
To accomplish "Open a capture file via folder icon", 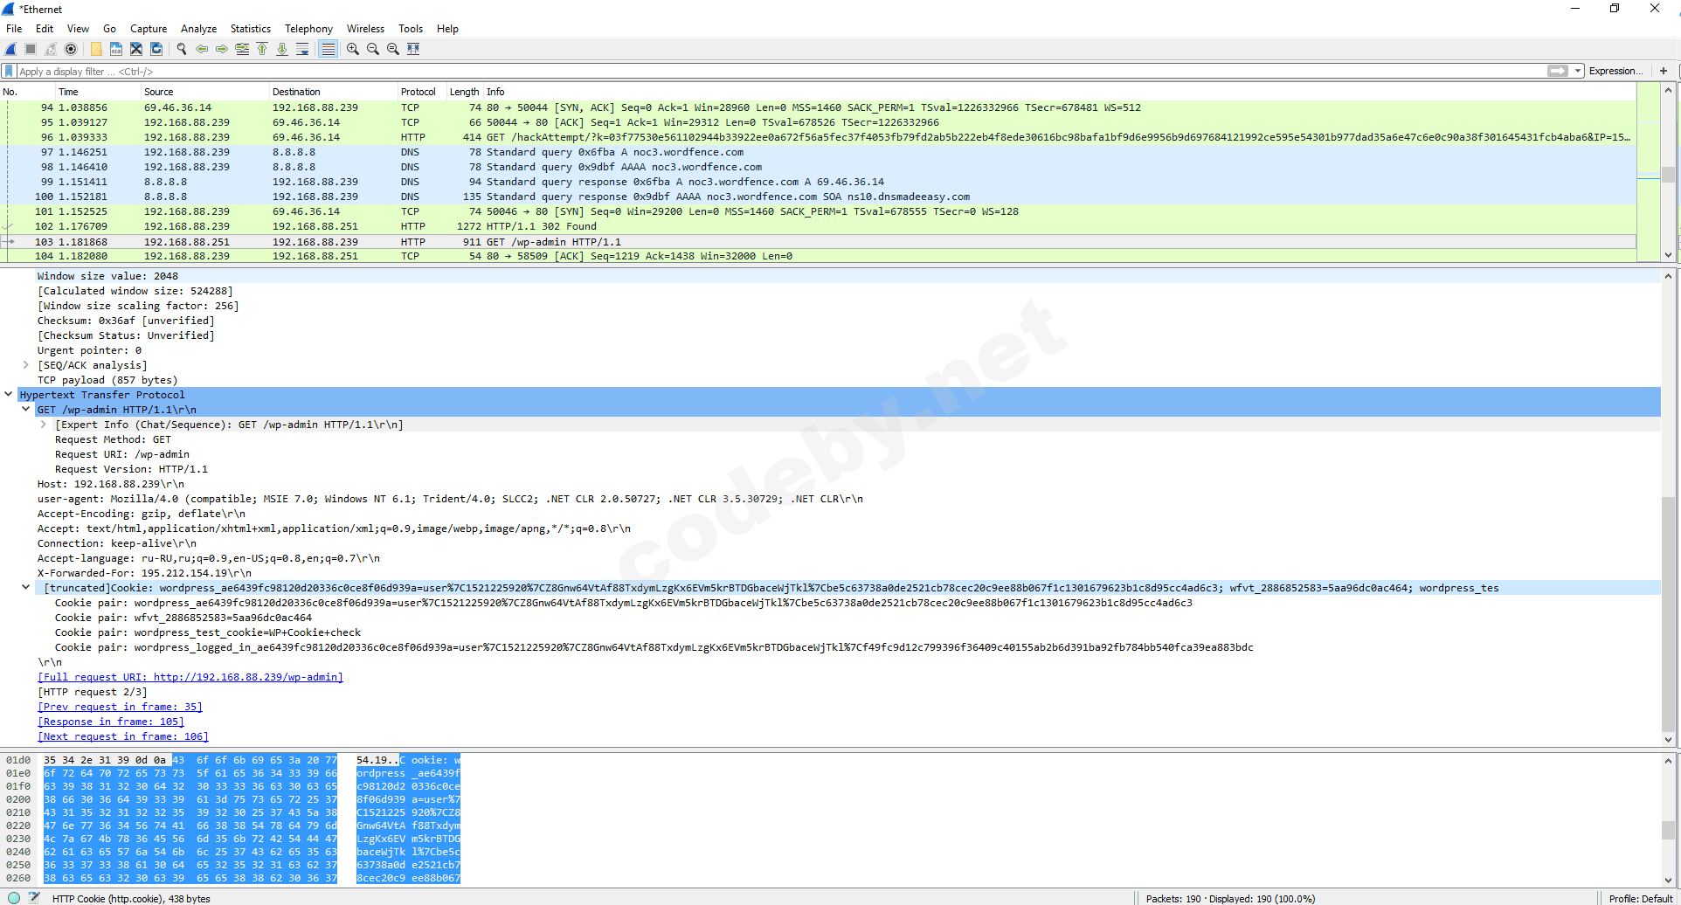I will (x=96, y=49).
